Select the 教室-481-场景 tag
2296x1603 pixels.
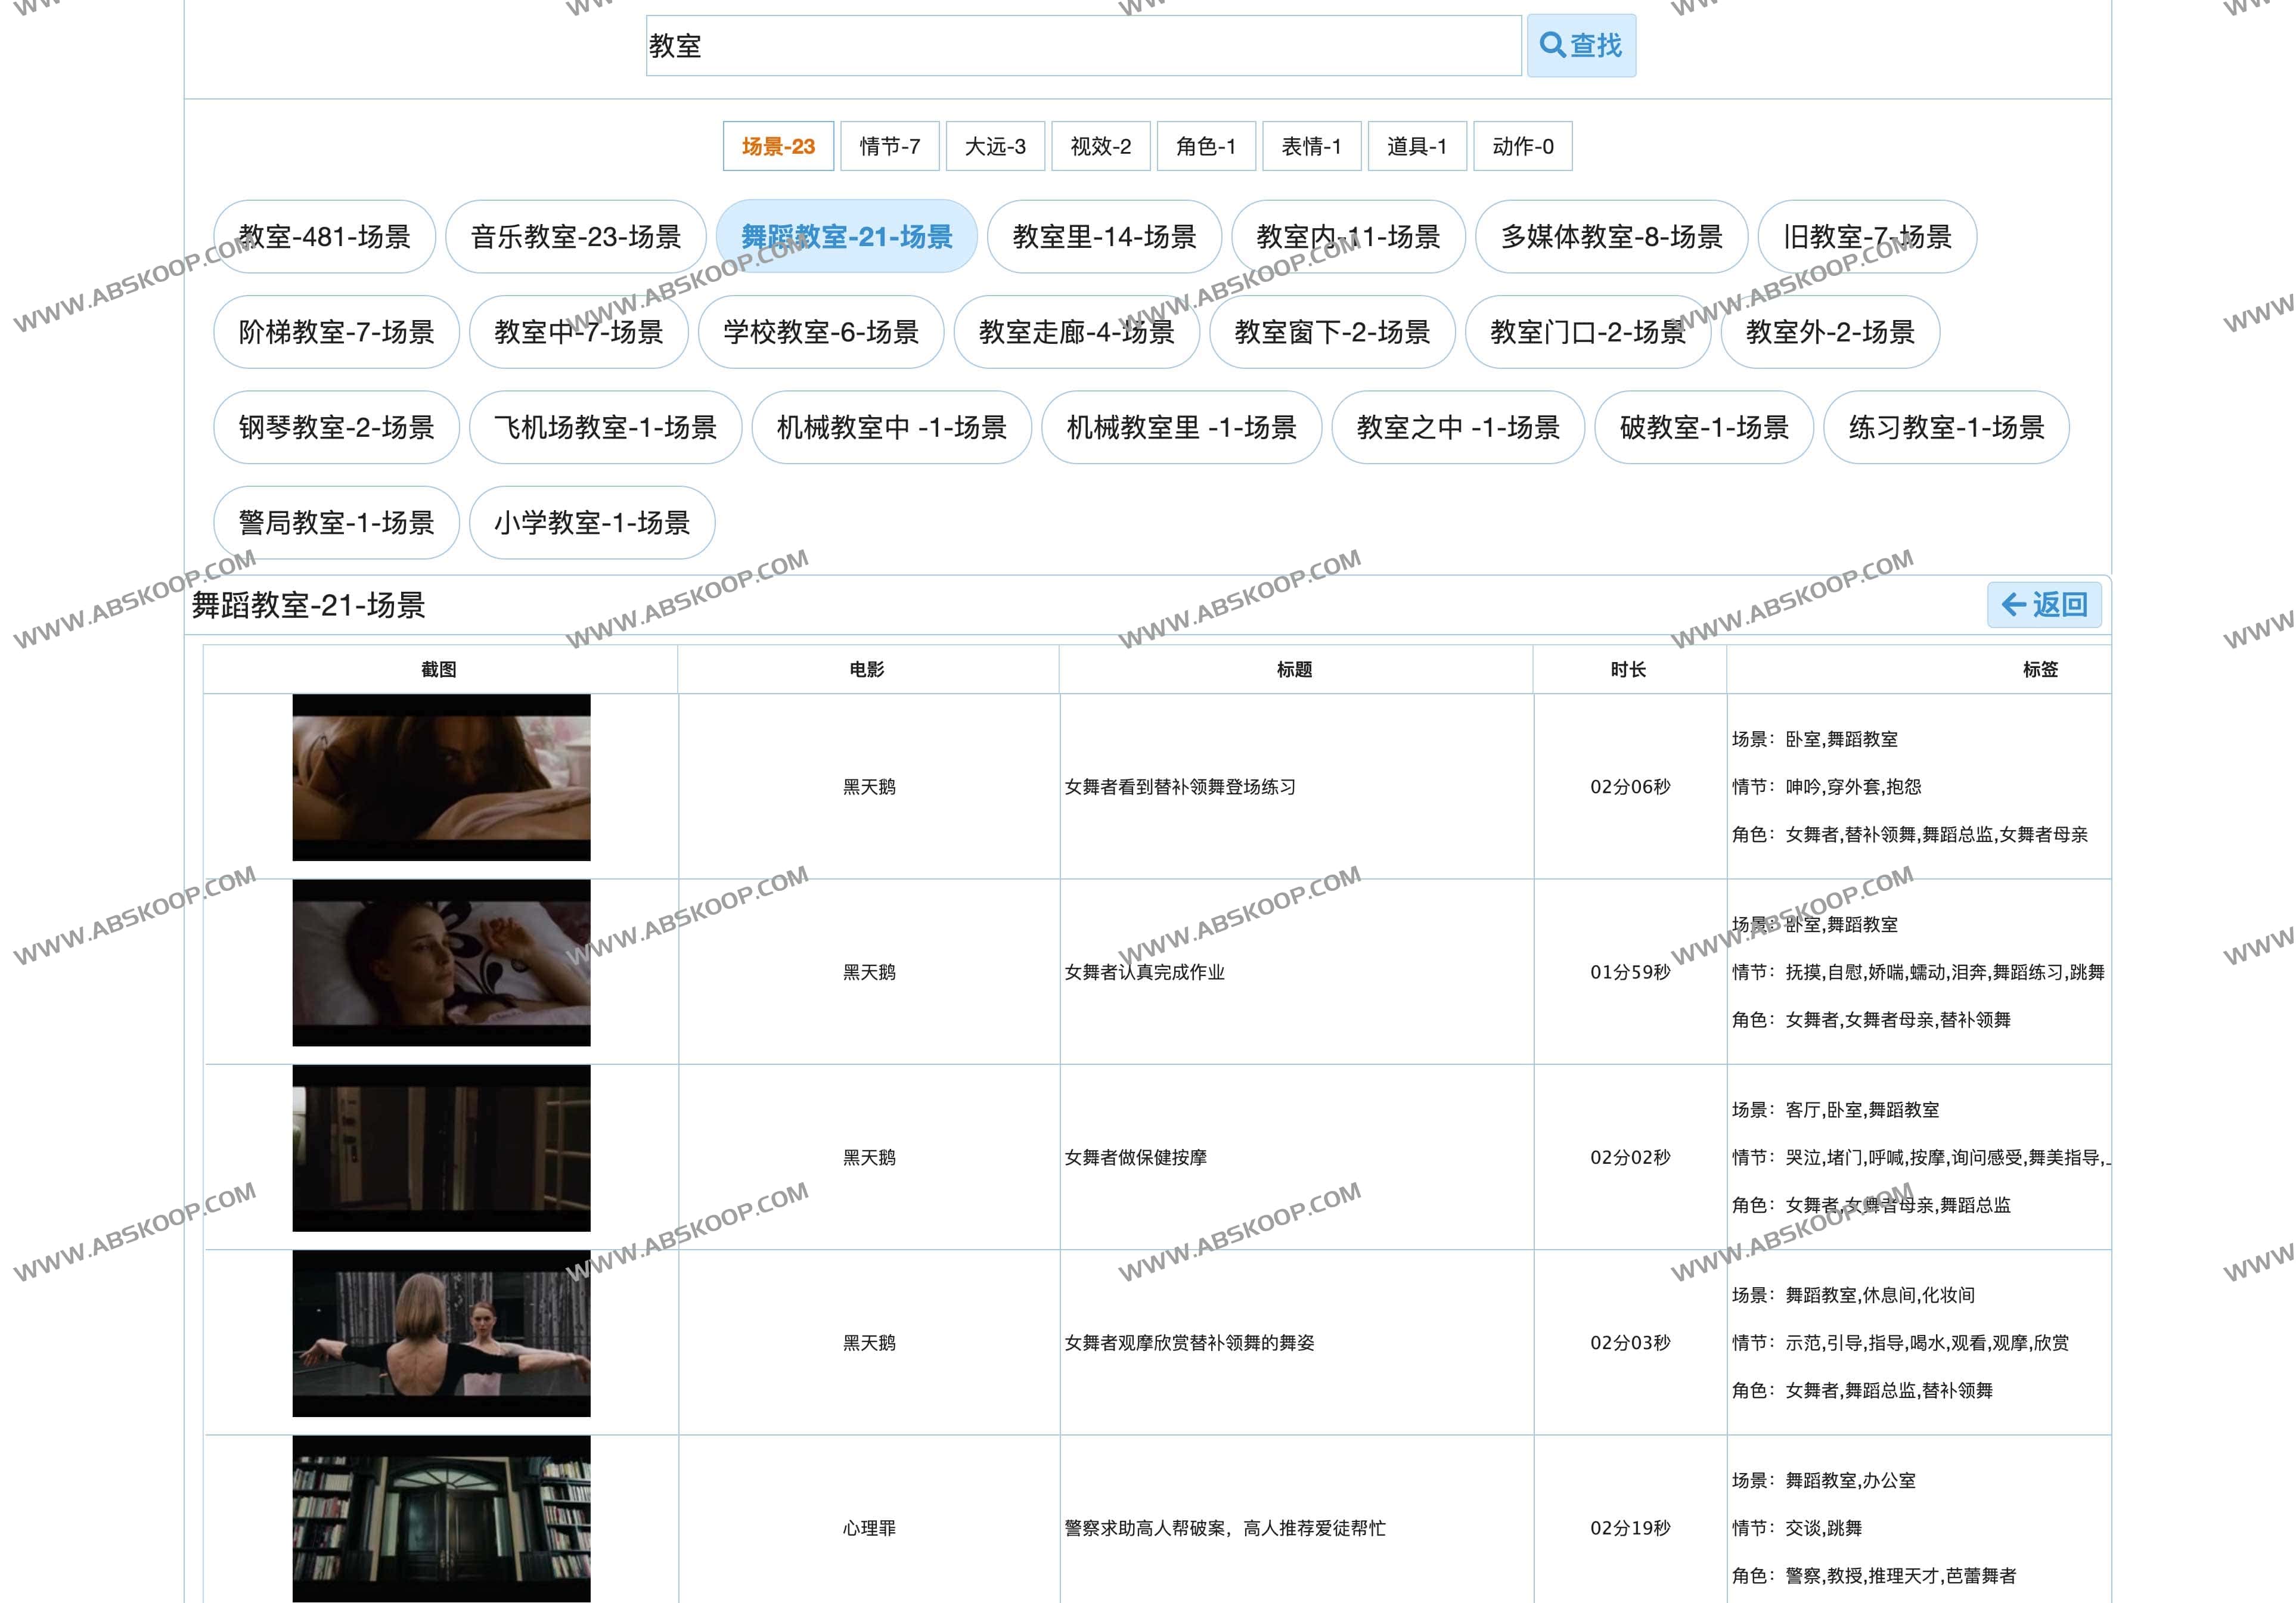(x=324, y=237)
